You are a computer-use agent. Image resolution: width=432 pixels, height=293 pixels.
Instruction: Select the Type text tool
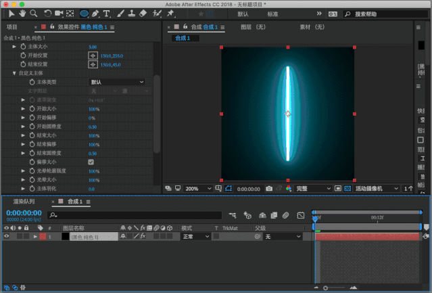click(x=107, y=13)
